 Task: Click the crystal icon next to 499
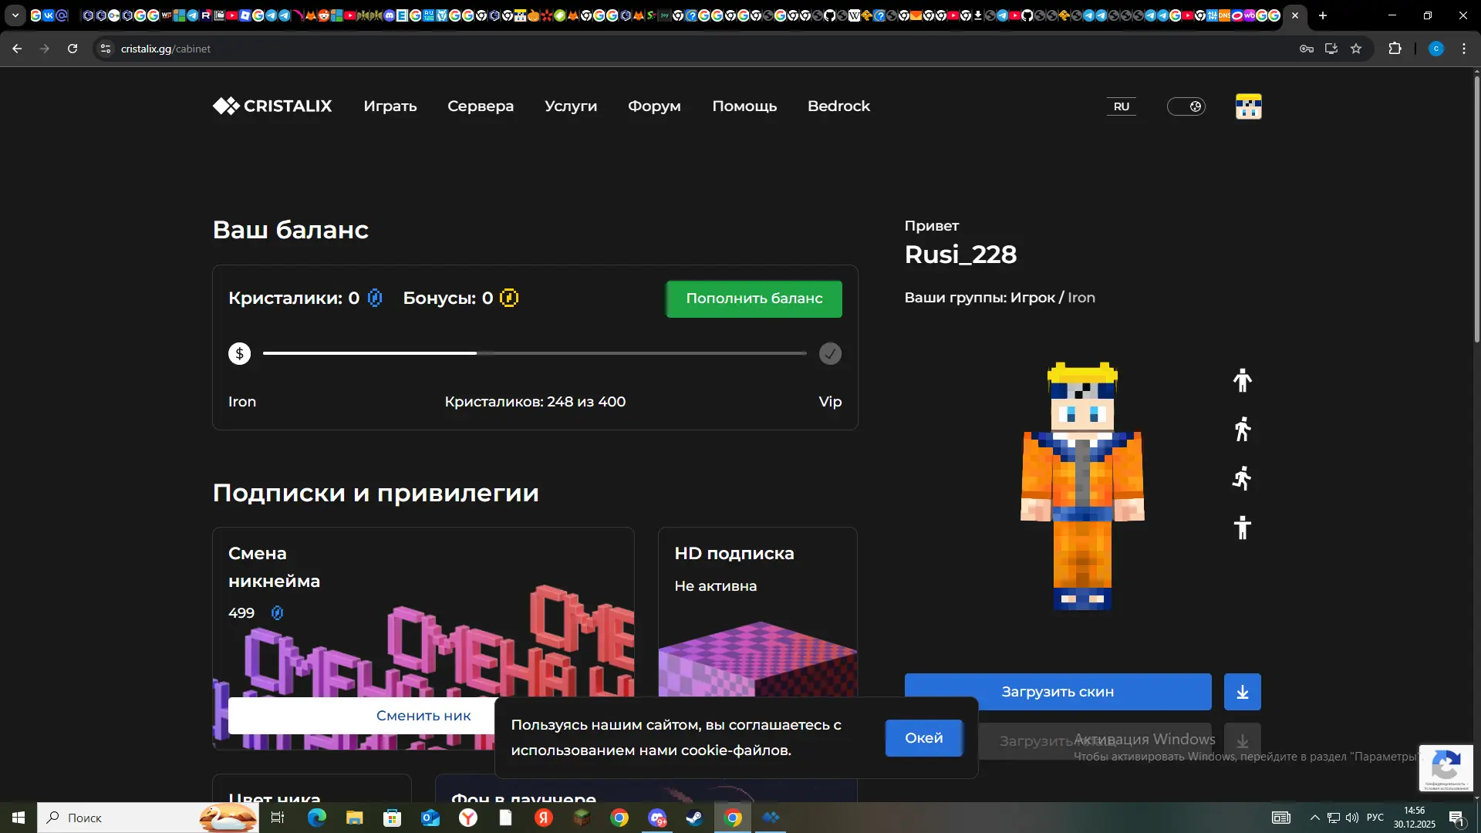tap(278, 613)
